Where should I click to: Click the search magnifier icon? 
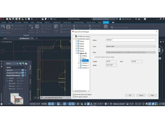point(117,19)
